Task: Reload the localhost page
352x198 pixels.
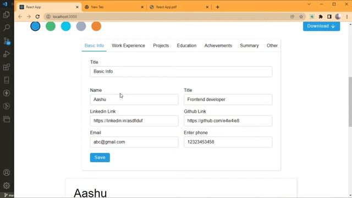Action: [37, 16]
